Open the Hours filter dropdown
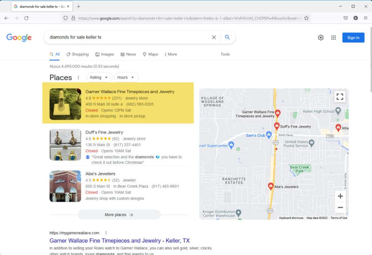The image size is (372, 255). click(126, 78)
